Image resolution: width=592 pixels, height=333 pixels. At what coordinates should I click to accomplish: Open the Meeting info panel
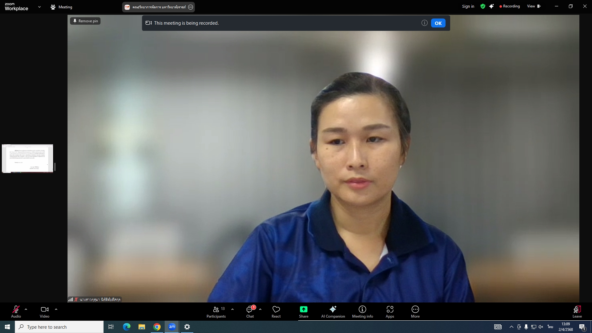coord(362,311)
